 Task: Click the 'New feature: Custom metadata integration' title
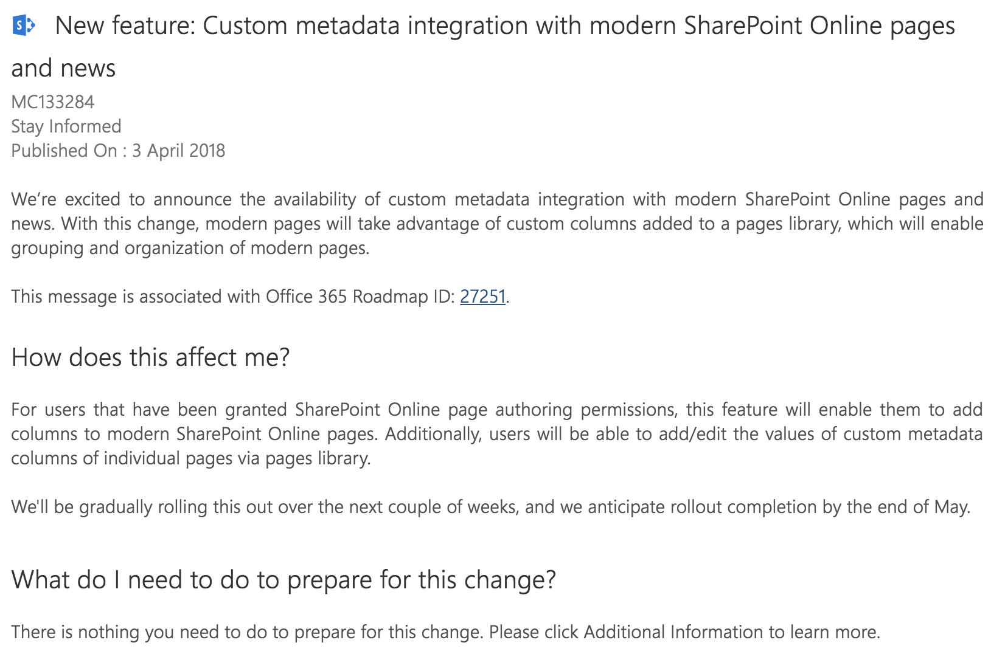(x=505, y=26)
